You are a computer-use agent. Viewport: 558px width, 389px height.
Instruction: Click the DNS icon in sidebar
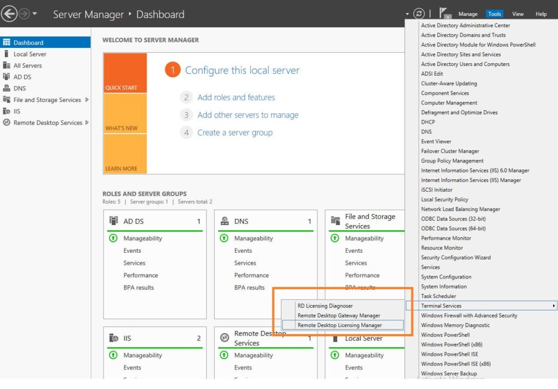[7, 88]
